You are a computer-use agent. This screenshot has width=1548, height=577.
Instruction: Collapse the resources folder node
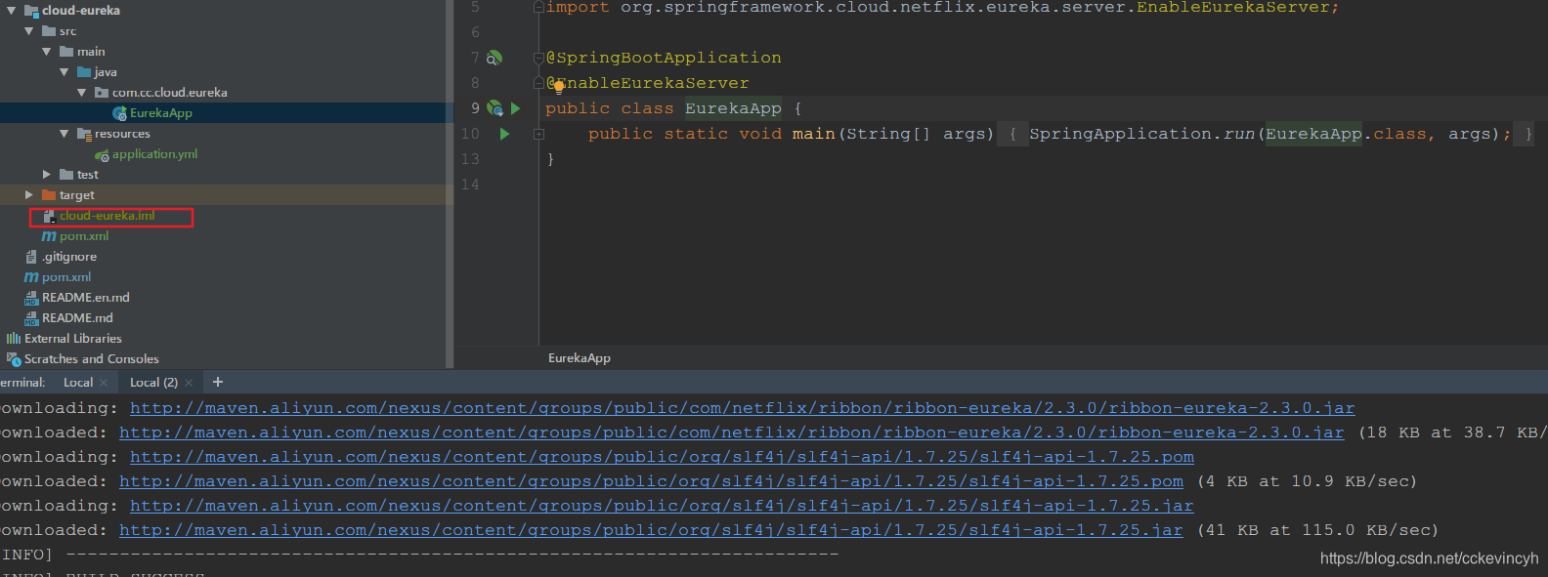click(x=64, y=134)
